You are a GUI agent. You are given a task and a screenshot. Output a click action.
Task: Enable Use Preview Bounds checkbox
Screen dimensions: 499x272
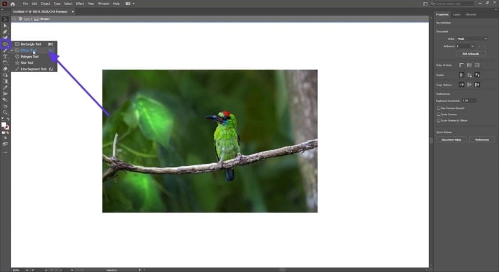pos(438,108)
